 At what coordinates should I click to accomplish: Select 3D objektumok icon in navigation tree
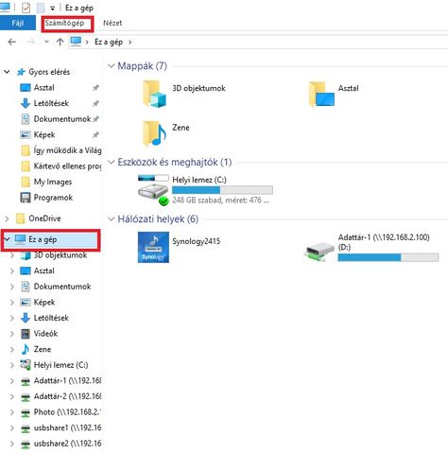(x=26, y=255)
